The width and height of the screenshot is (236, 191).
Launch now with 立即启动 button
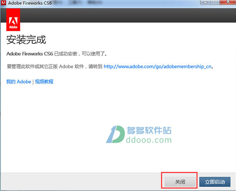pyautogui.click(x=215, y=182)
